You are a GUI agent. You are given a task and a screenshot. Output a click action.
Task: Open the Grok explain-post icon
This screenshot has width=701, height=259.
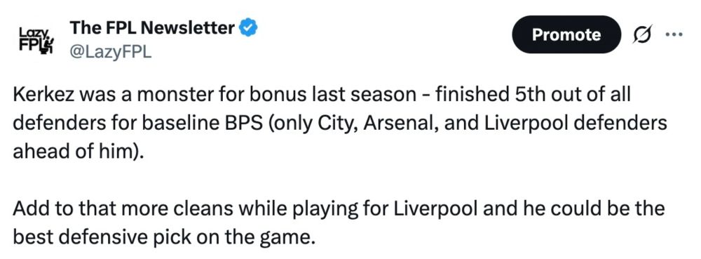pyautogui.click(x=641, y=34)
